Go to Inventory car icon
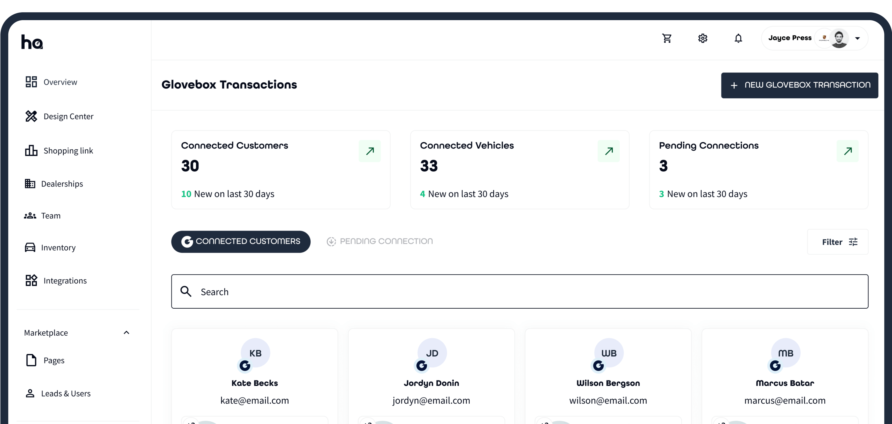The image size is (892, 424). pos(30,247)
